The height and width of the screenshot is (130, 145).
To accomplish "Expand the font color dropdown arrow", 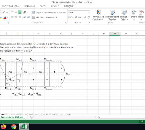I will pyautogui.click(x=8, y=18).
